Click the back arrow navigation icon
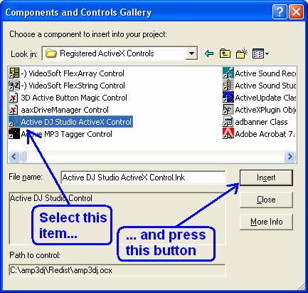This screenshot has width=308, height=293. tap(209, 53)
